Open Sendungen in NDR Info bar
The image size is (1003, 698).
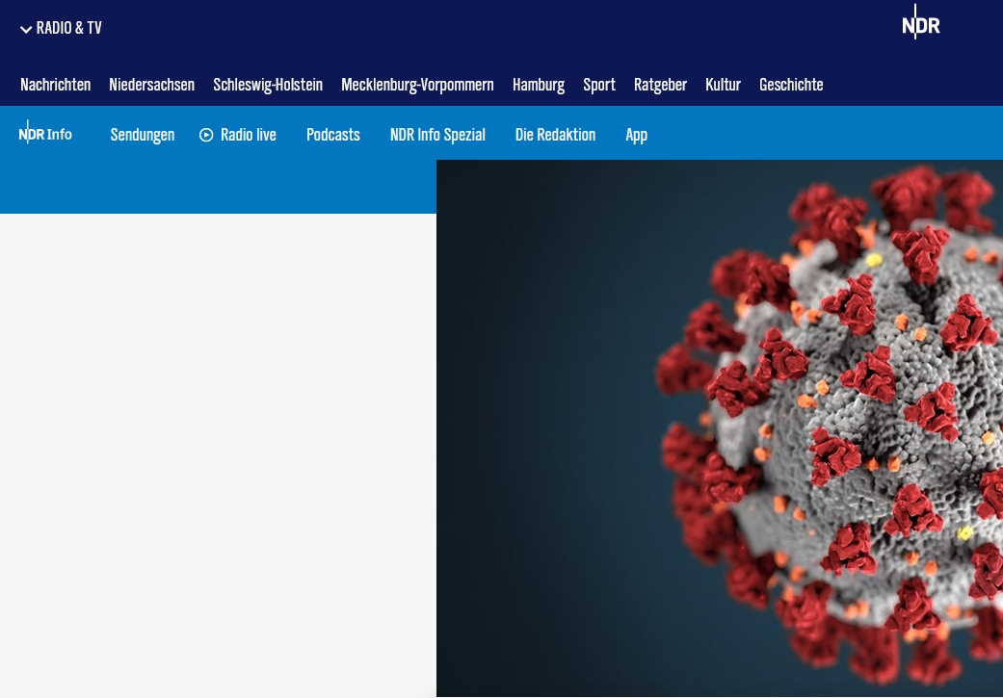142,135
